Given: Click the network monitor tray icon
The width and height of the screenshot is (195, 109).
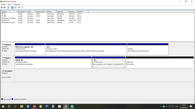Looking at the screenshot, I should (173, 106).
